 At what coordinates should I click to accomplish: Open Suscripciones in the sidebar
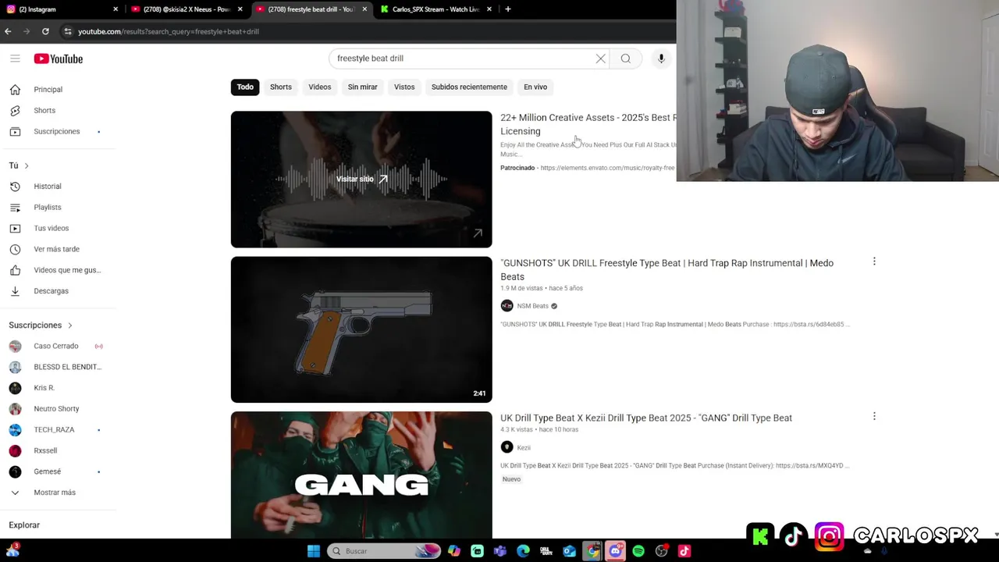(59, 131)
